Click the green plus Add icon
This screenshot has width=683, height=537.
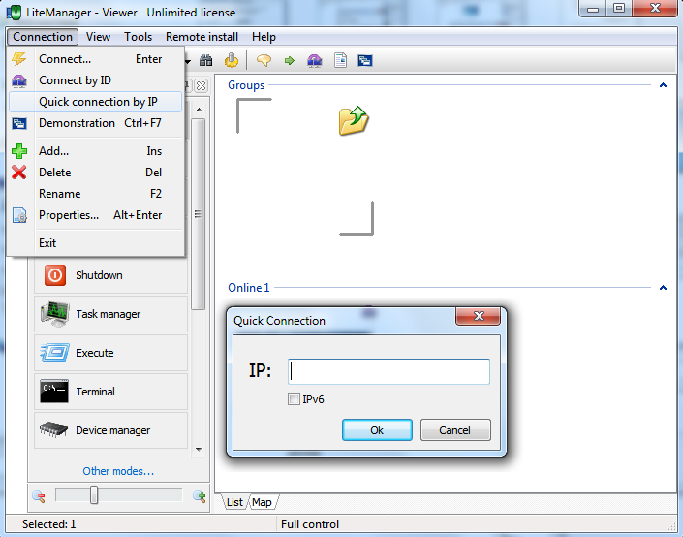[x=19, y=151]
